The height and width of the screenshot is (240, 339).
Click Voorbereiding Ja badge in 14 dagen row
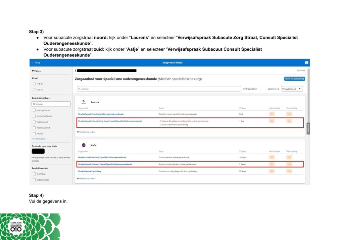tap(289, 157)
